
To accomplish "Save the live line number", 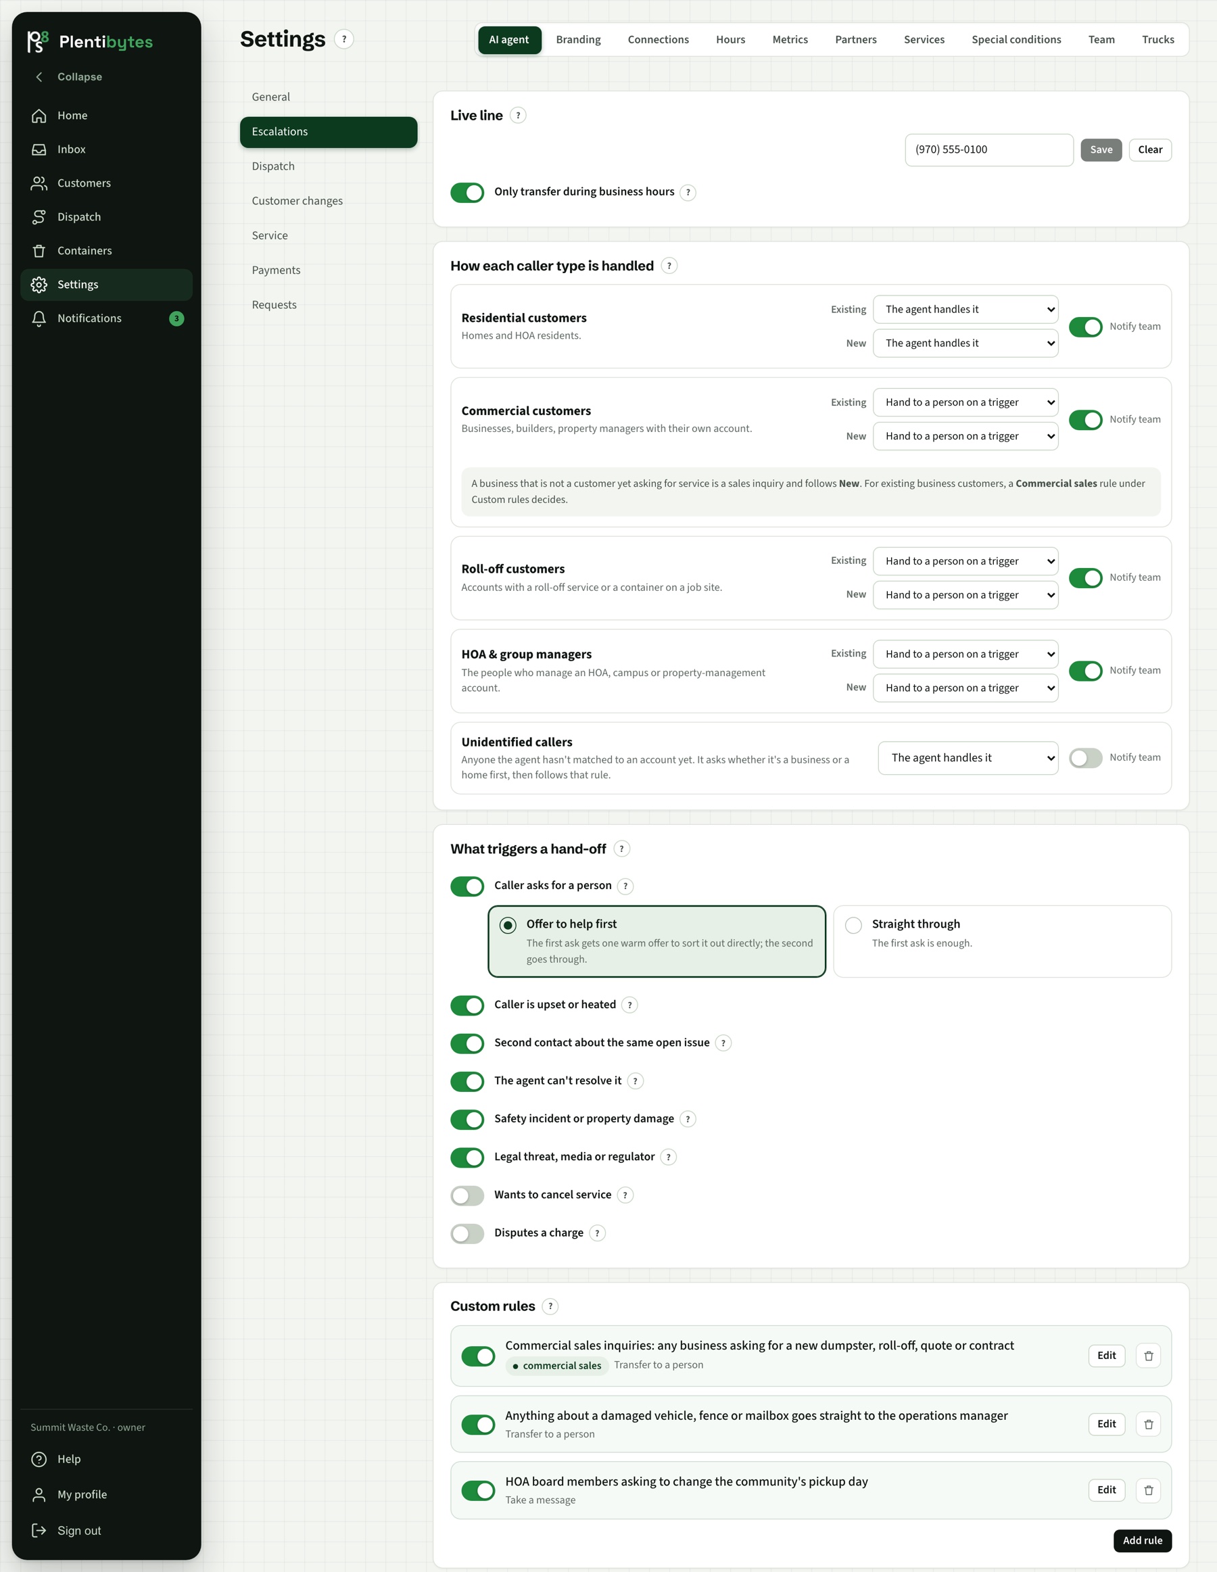I will (1101, 150).
